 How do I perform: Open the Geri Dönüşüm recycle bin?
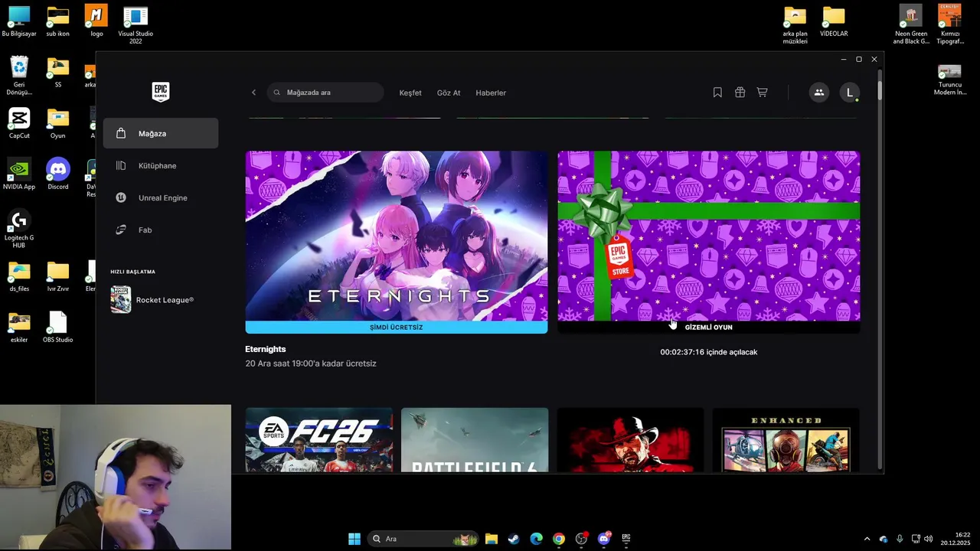click(19, 76)
